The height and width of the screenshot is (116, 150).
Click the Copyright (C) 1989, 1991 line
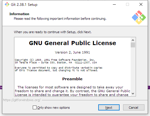55,60
